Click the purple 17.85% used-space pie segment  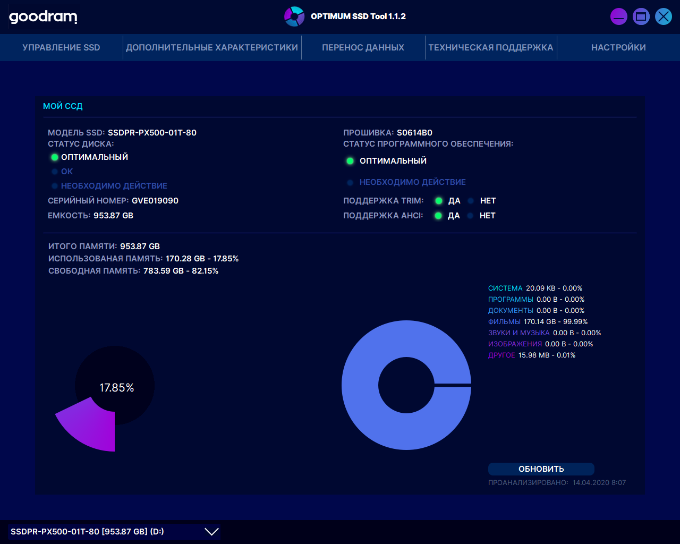[92, 427]
